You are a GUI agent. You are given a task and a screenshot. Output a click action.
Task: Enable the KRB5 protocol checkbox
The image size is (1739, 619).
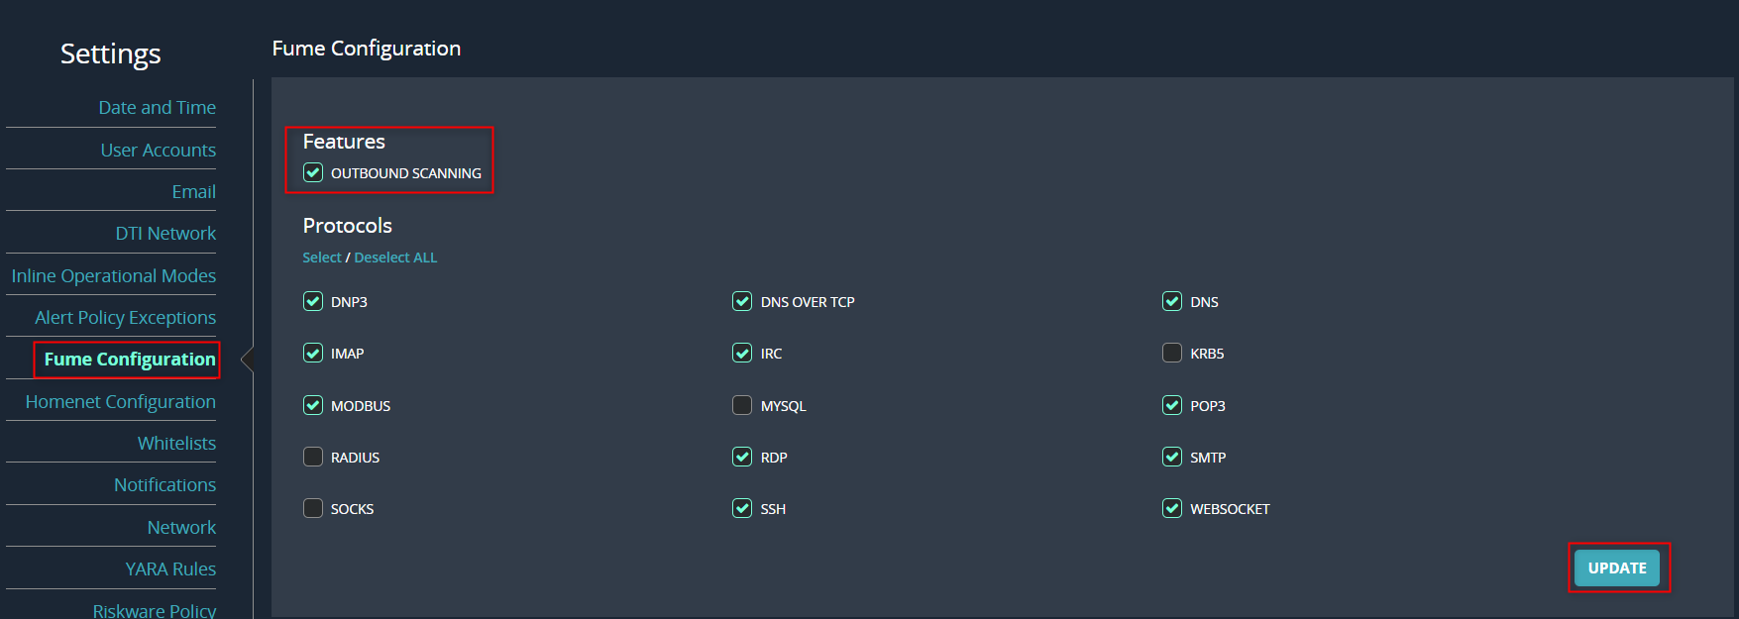1171,353
